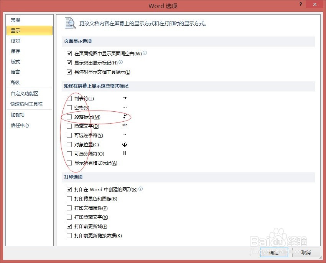Image resolution: width=326 pixels, height=263 pixels.
Task: Enable 打印前更新链接数据
Action: (69, 235)
